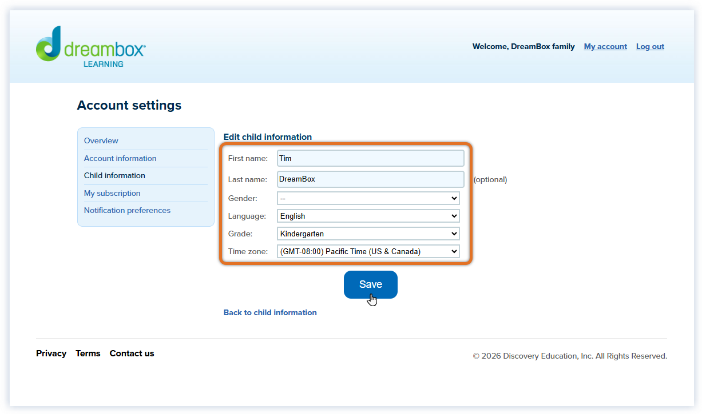Screen dimensions: 702x414
Task: Open the Time zone dropdown
Action: pyautogui.click(x=368, y=251)
